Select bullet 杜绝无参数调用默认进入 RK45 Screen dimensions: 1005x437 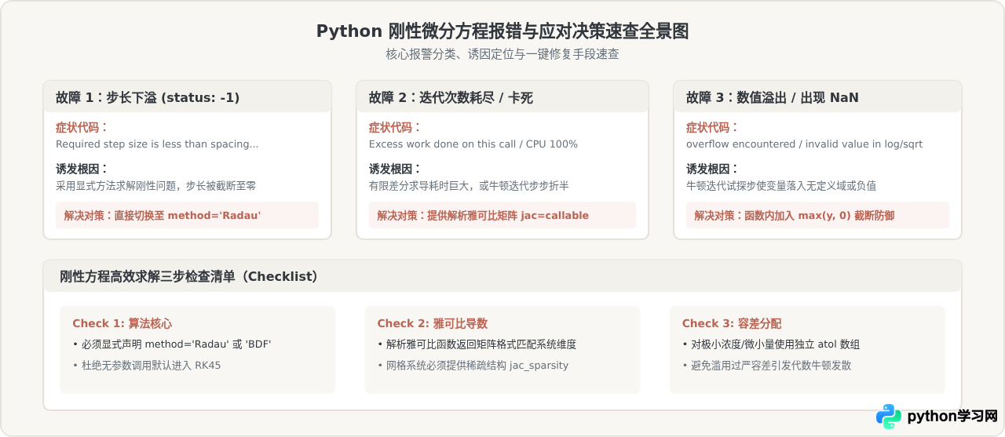(147, 366)
